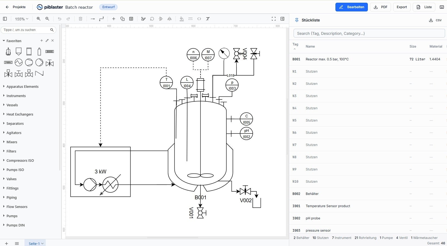This screenshot has height=246, width=447.
Task: Select the reactor vessel favorite shape
Action: tap(8, 51)
